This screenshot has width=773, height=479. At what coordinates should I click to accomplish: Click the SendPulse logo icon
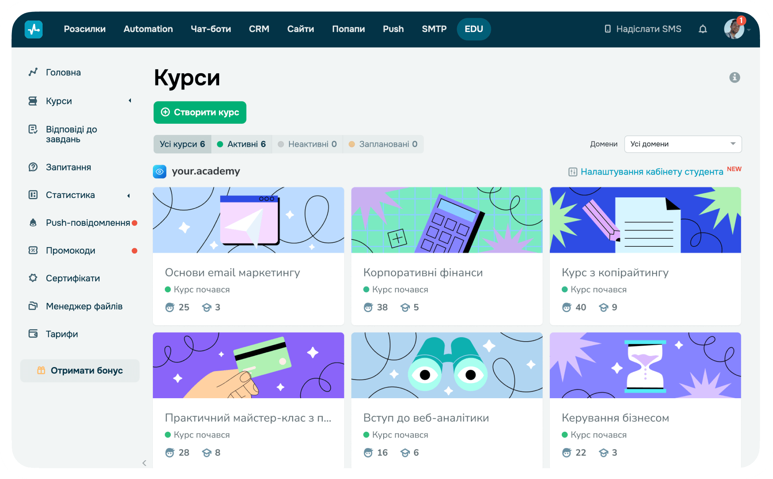(x=34, y=29)
